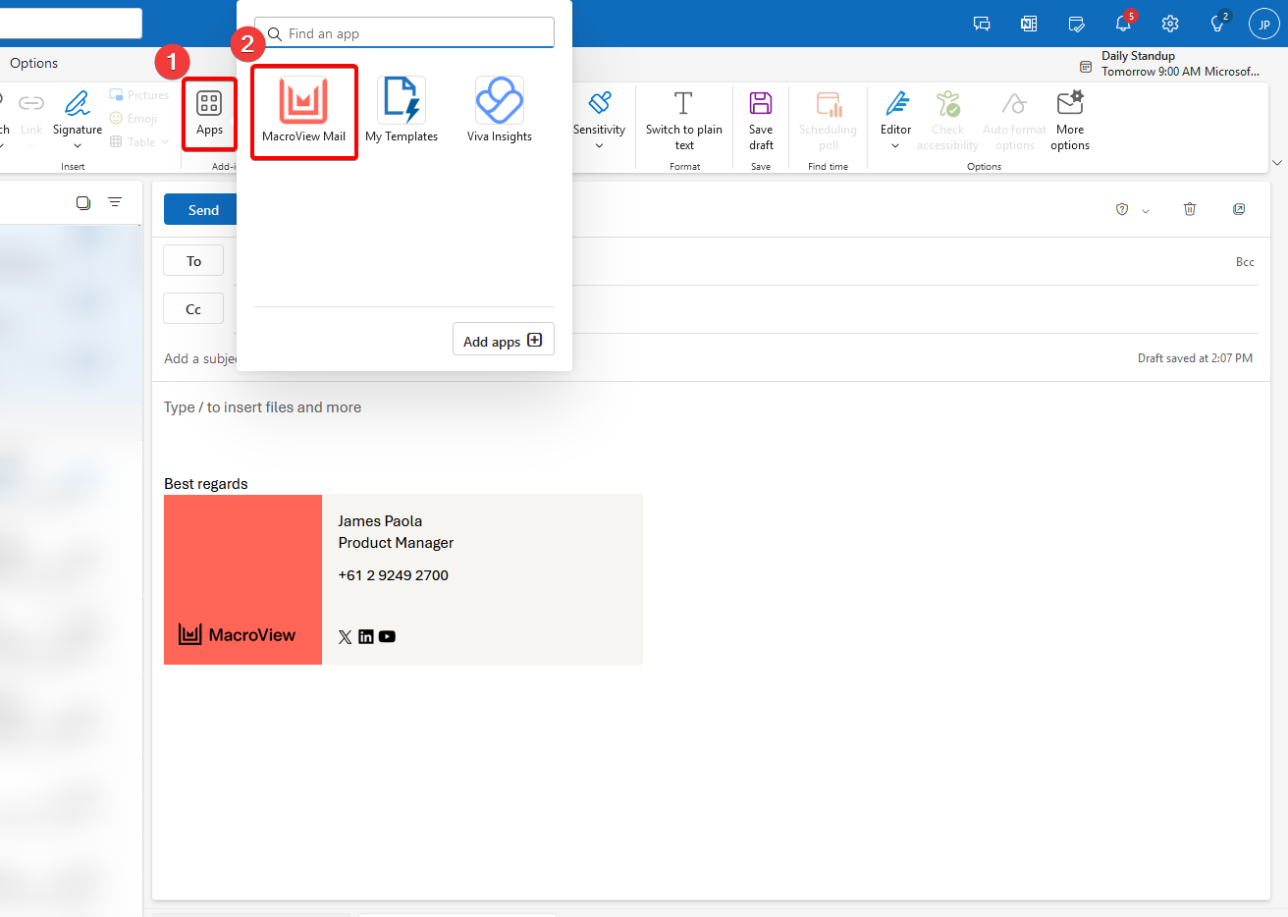The width and height of the screenshot is (1288, 917).
Task: Open Settings gear
Action: tap(1170, 24)
